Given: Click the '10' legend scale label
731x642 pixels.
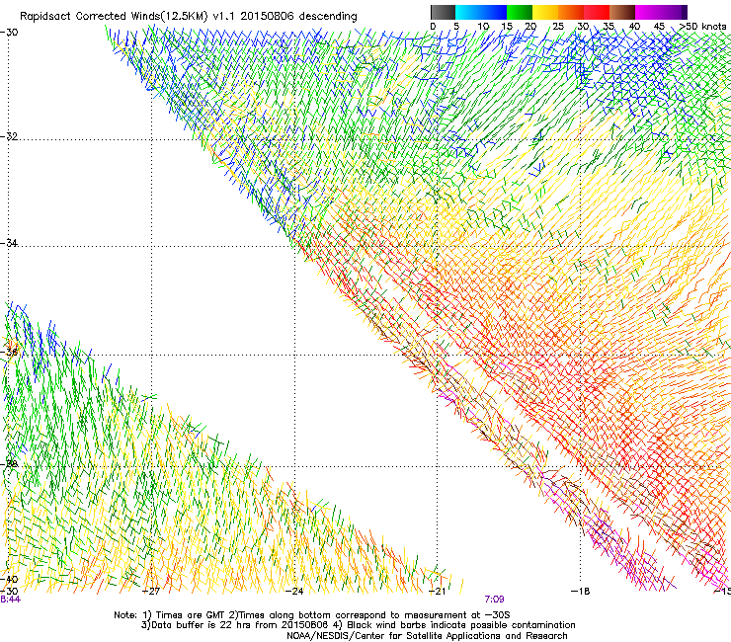Looking at the screenshot, I should (x=483, y=27).
